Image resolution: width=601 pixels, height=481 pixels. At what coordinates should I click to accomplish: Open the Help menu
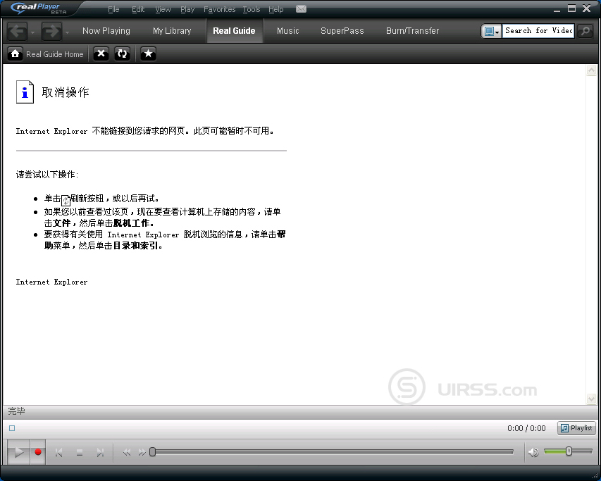[x=276, y=9]
